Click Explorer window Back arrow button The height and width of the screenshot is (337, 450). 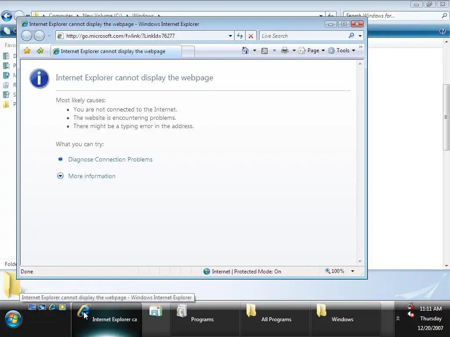pos(7,16)
